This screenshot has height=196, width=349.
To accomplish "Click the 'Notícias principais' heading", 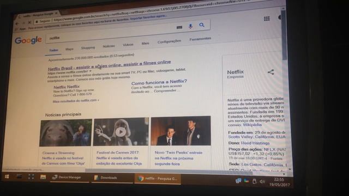I will [x=63, y=115].
